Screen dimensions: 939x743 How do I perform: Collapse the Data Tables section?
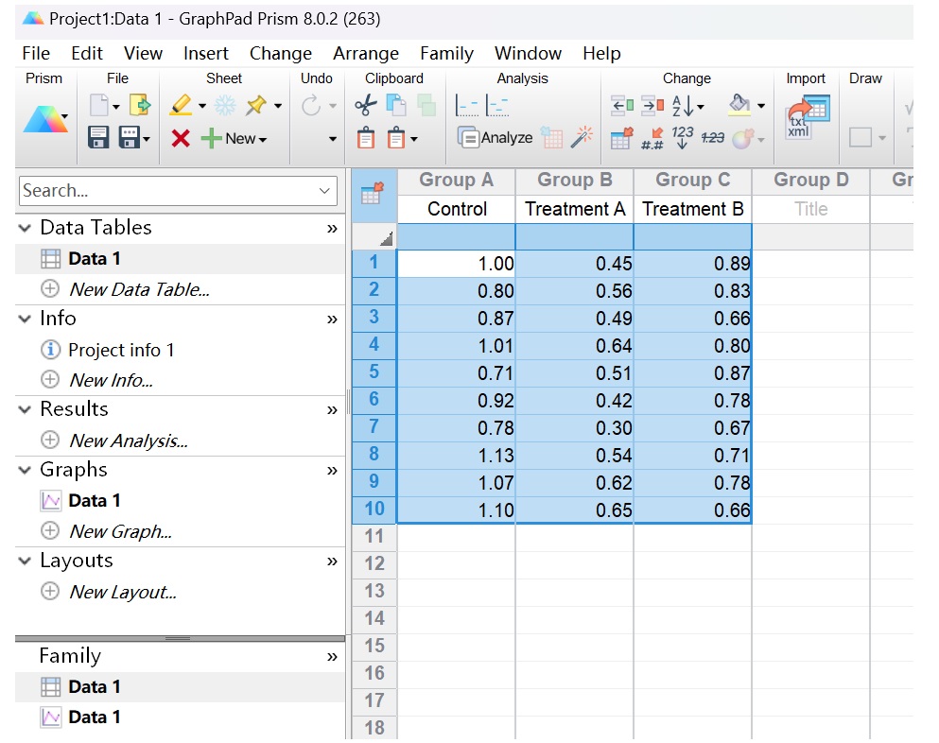click(x=26, y=228)
